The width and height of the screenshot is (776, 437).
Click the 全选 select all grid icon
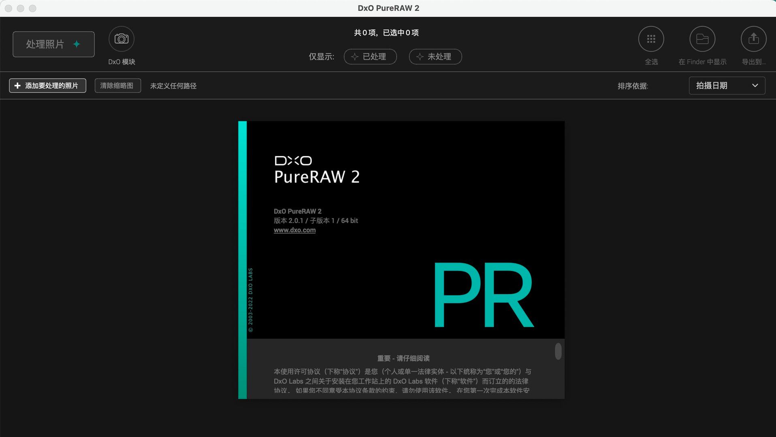(651, 39)
